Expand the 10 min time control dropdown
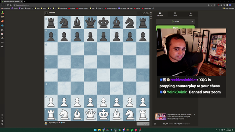 (x=176, y=22)
